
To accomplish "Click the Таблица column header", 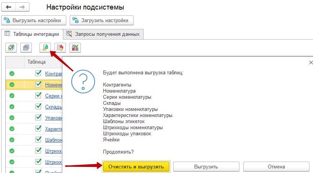I will pyautogui.click(x=44, y=62).
